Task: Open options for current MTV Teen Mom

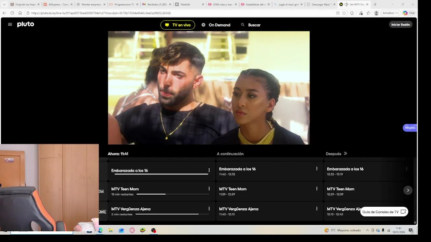Action: (x=209, y=189)
